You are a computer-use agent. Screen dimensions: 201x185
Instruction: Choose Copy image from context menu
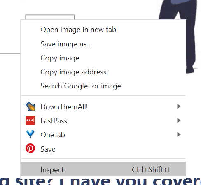pos(60,58)
